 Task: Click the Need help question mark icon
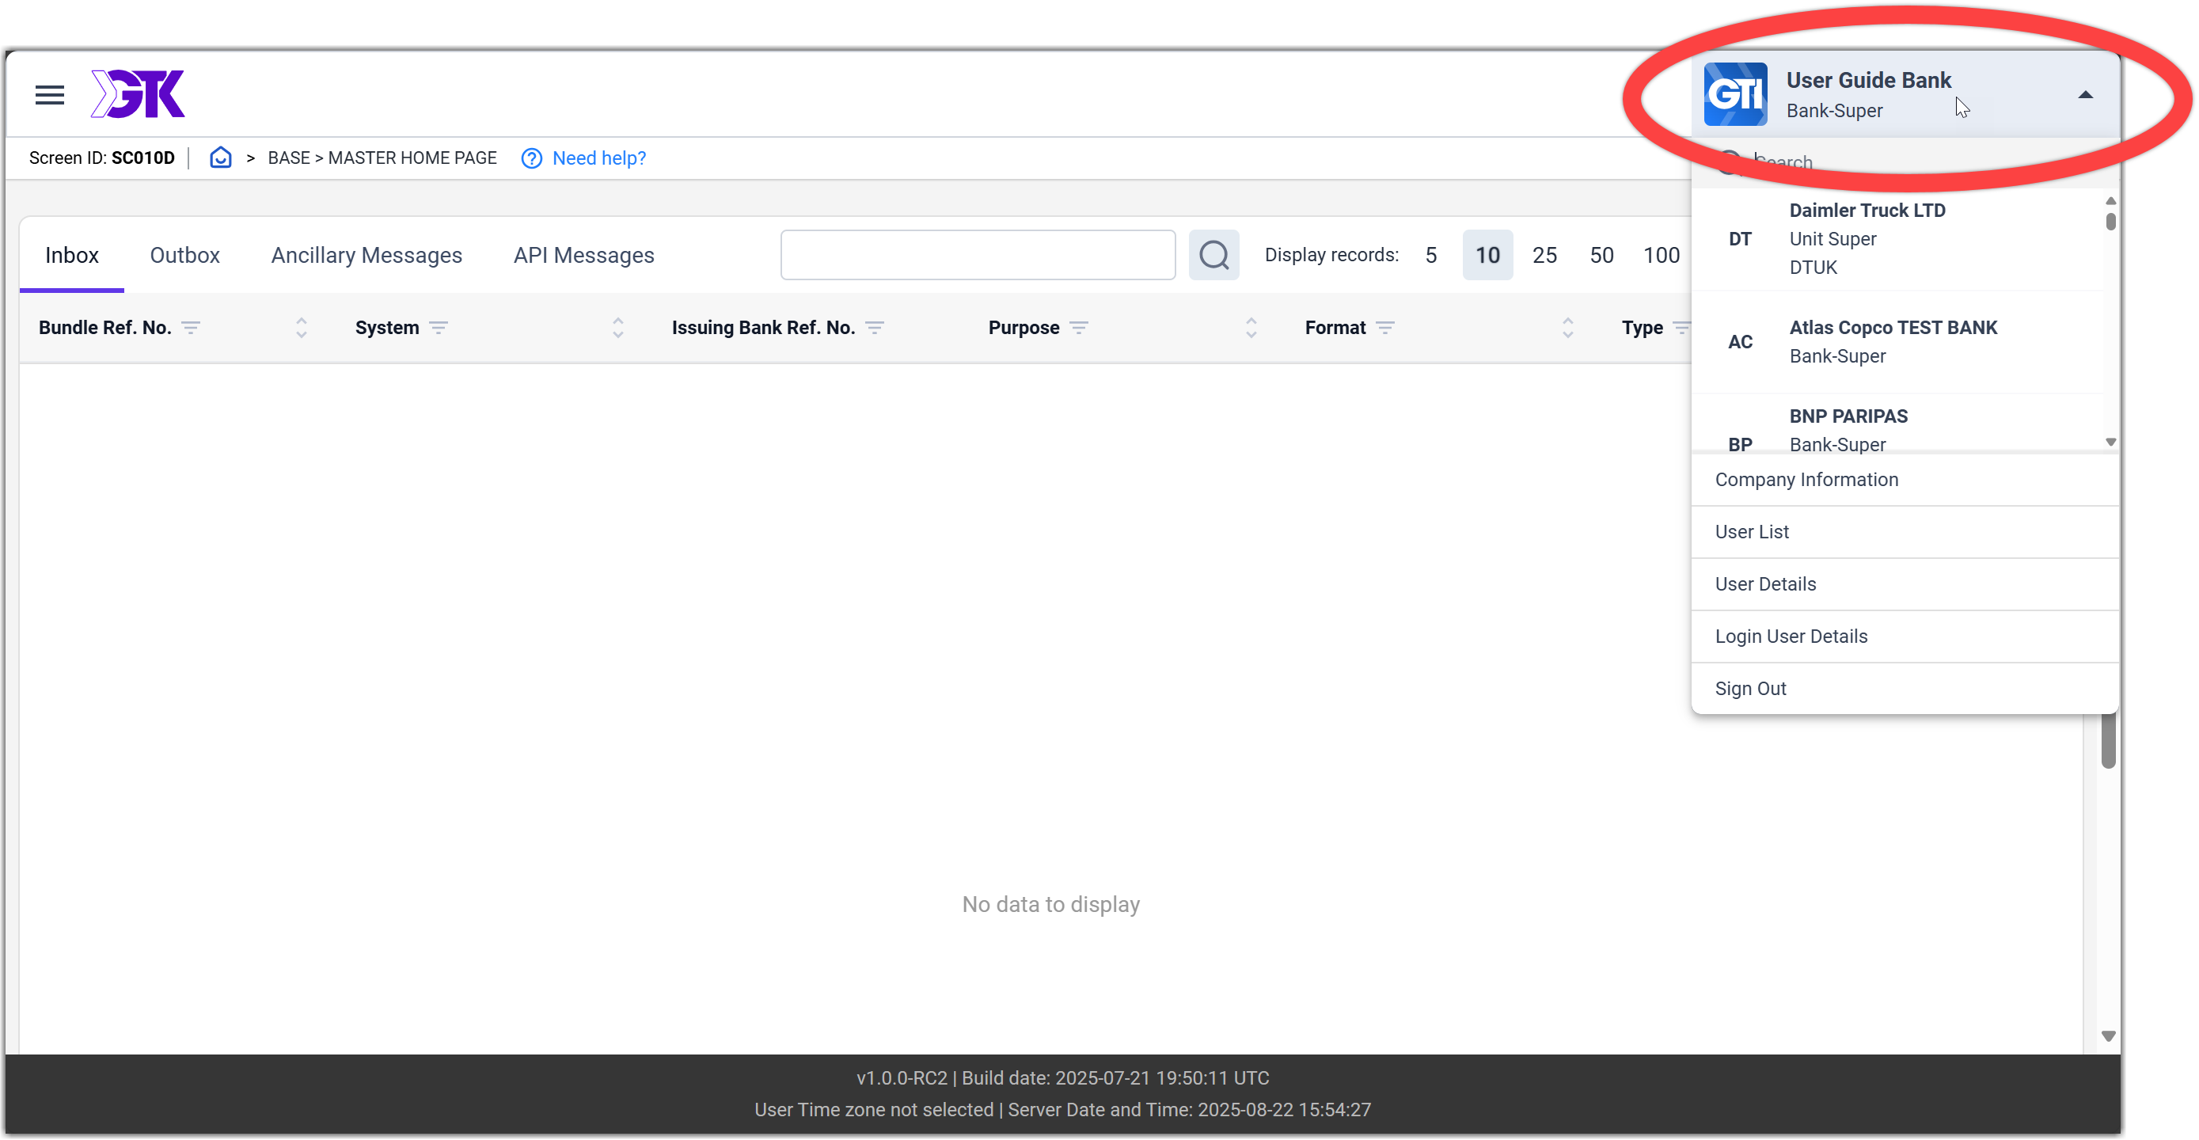tap(531, 159)
